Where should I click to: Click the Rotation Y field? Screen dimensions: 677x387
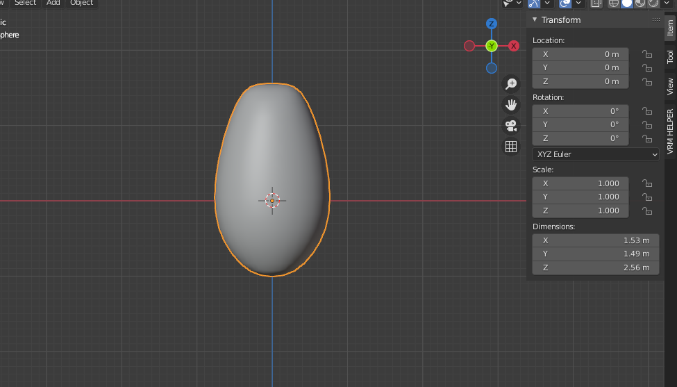[580, 125]
